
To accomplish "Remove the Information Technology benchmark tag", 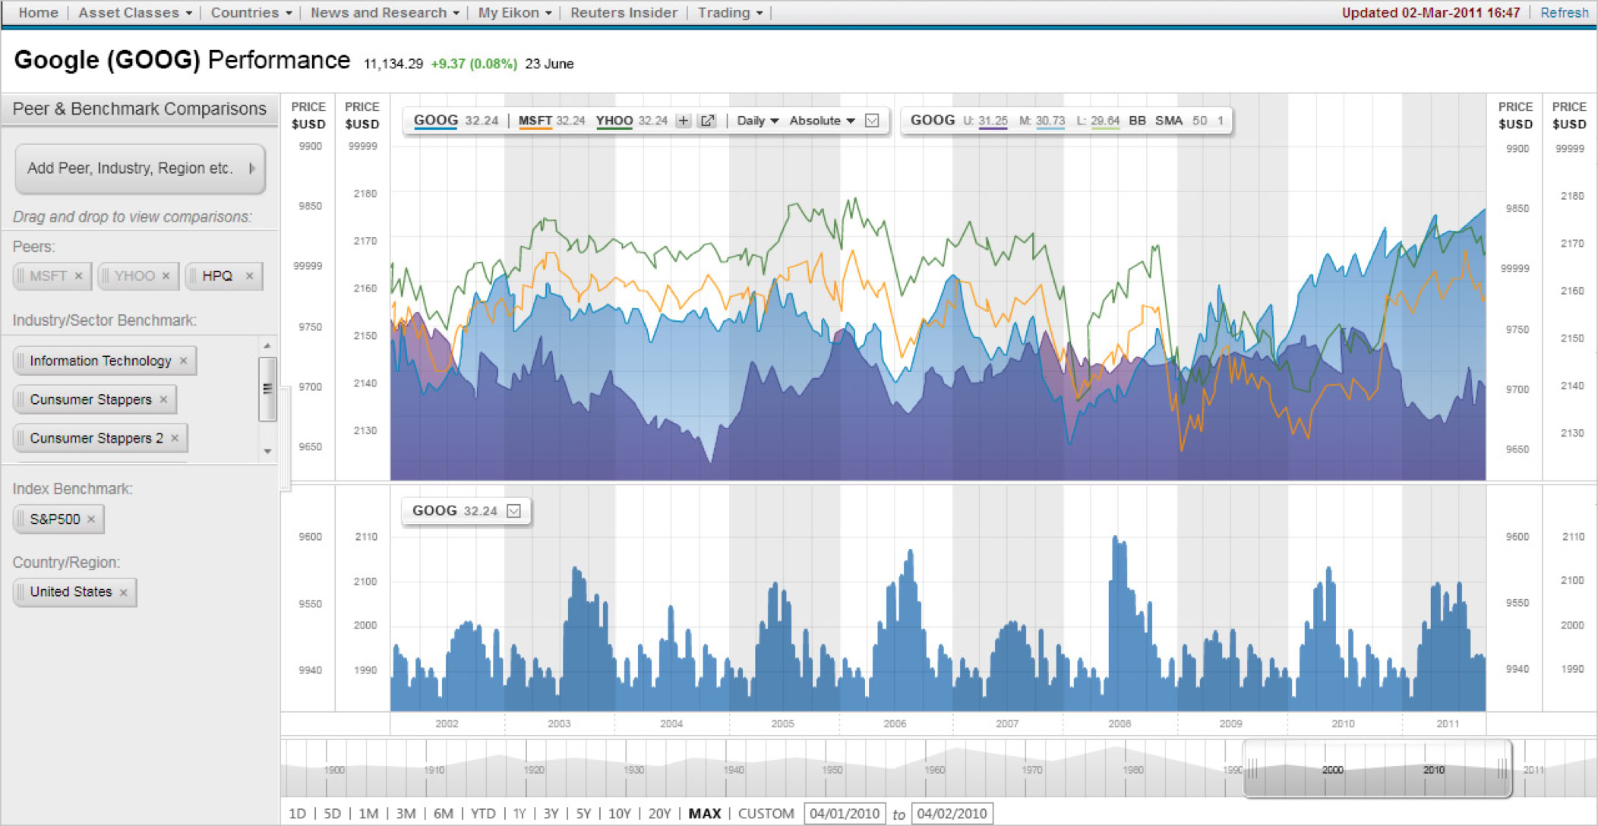I will 183,361.
